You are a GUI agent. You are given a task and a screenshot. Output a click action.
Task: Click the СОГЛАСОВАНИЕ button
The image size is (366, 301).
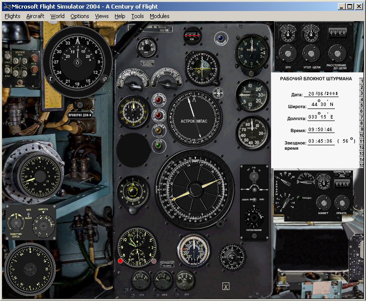[254, 236]
